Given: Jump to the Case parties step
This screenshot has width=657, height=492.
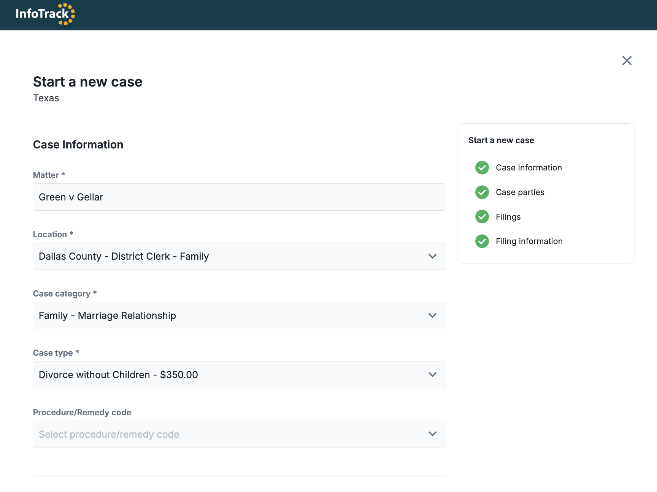Looking at the screenshot, I should coord(520,192).
